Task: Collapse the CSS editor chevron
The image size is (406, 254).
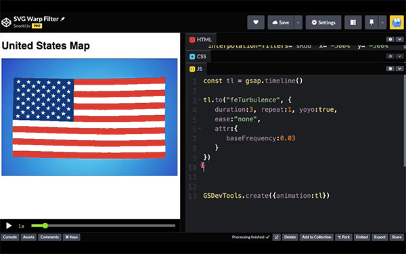Action: (x=399, y=56)
